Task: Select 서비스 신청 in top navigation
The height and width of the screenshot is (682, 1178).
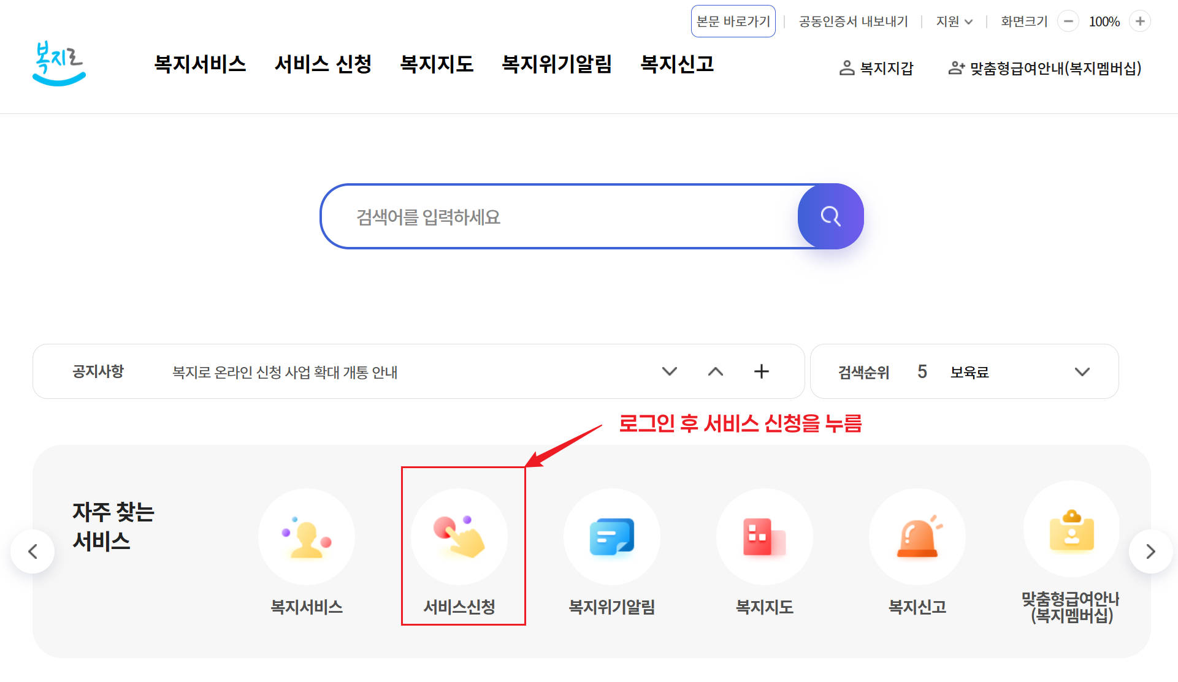Action: [326, 64]
